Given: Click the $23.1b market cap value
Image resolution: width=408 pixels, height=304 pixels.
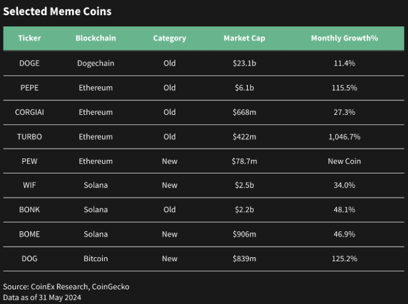Looking at the screenshot, I should [x=244, y=63].
